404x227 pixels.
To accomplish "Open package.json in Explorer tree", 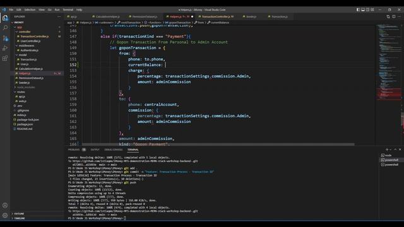I will (25, 124).
